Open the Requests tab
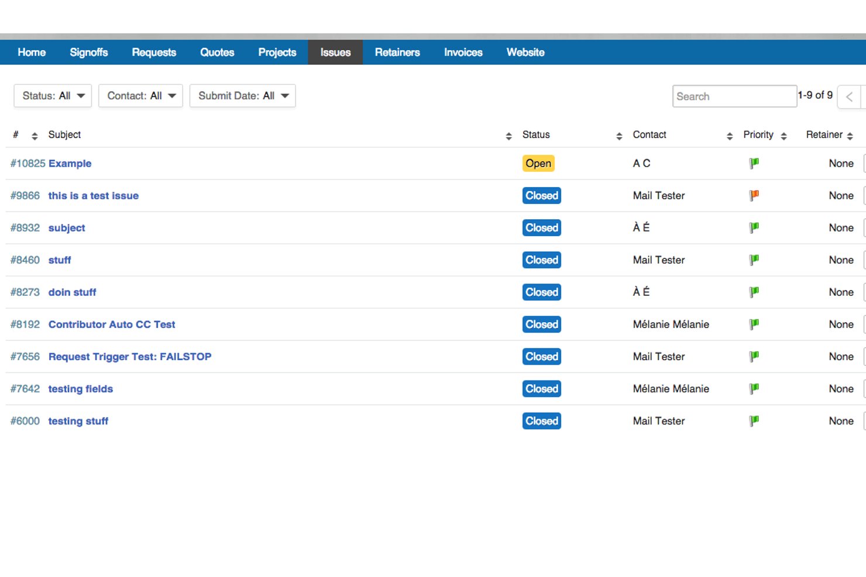 click(x=154, y=52)
